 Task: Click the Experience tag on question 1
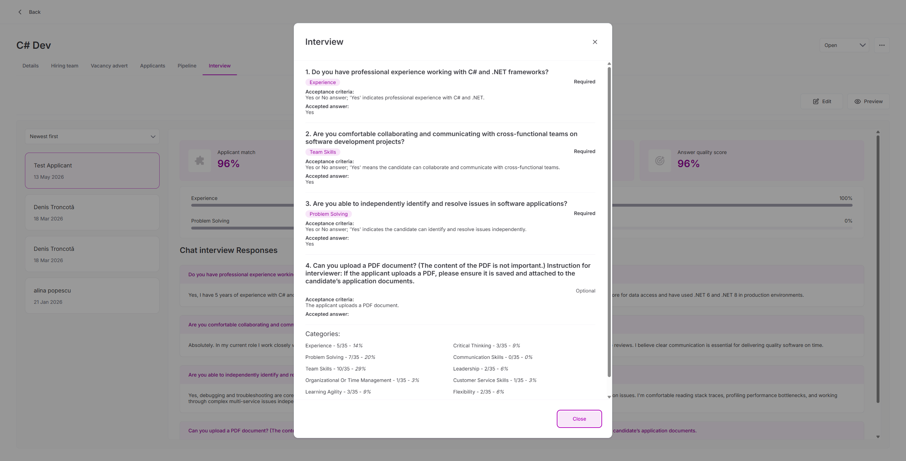(322, 82)
